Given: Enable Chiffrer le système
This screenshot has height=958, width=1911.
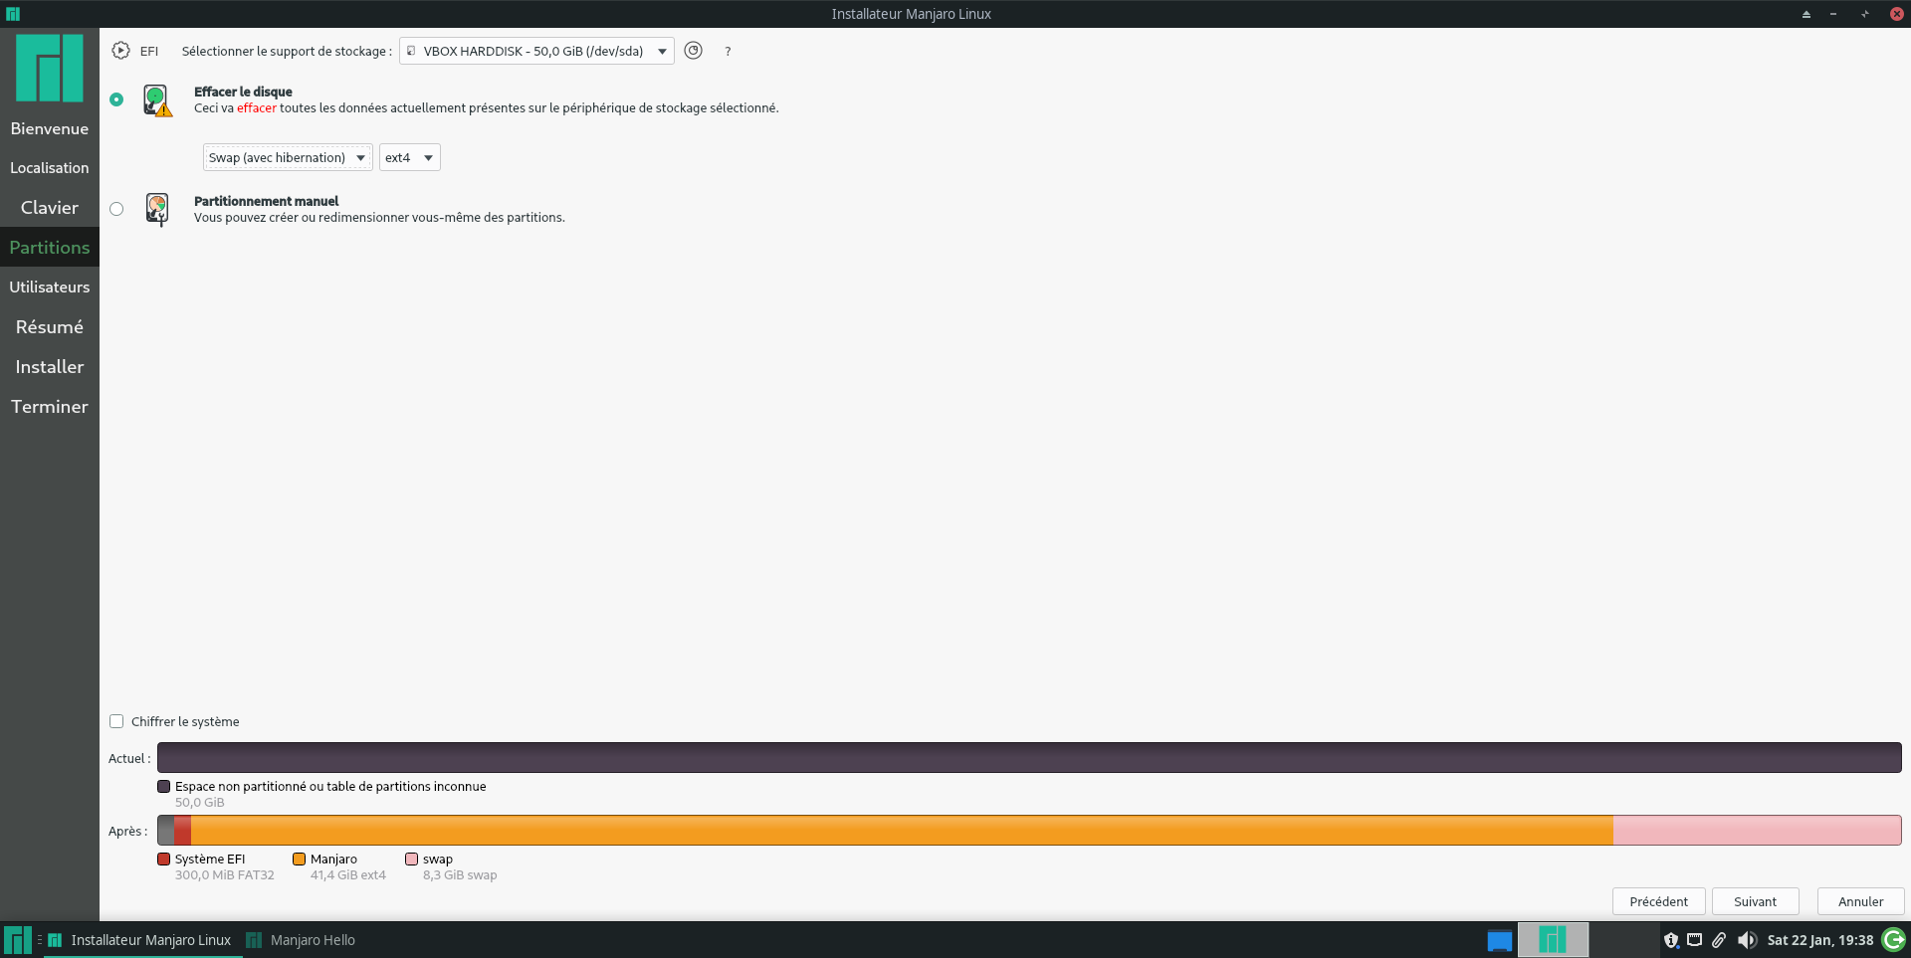Looking at the screenshot, I should 116,721.
